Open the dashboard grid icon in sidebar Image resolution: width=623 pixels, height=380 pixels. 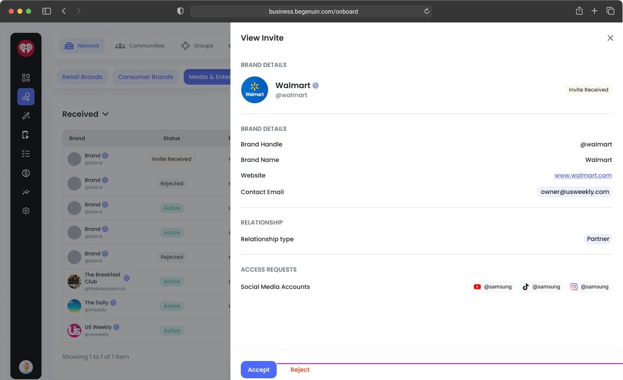point(26,78)
